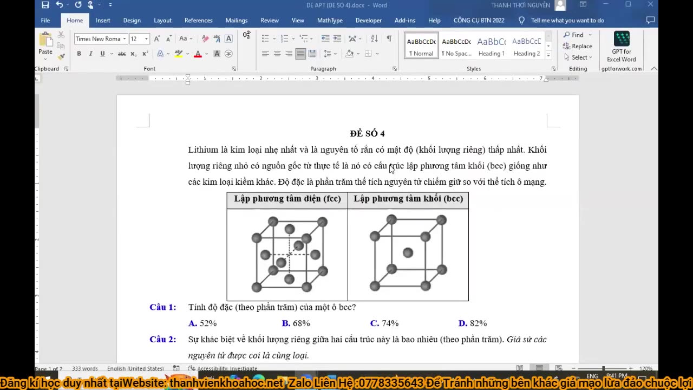Open the Font dialog launcher
693x390 pixels.
pyautogui.click(x=234, y=69)
